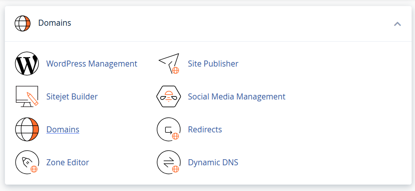Click the small globe icon in section header
Viewport: 415px width, 191px height.
(x=22, y=23)
